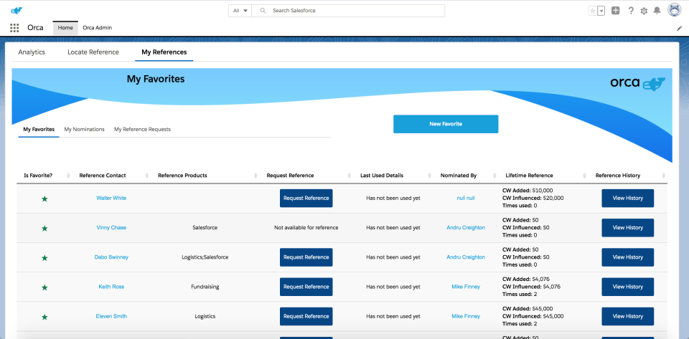Open the All search scope dropdown
The width and height of the screenshot is (689, 339).
pos(240,11)
